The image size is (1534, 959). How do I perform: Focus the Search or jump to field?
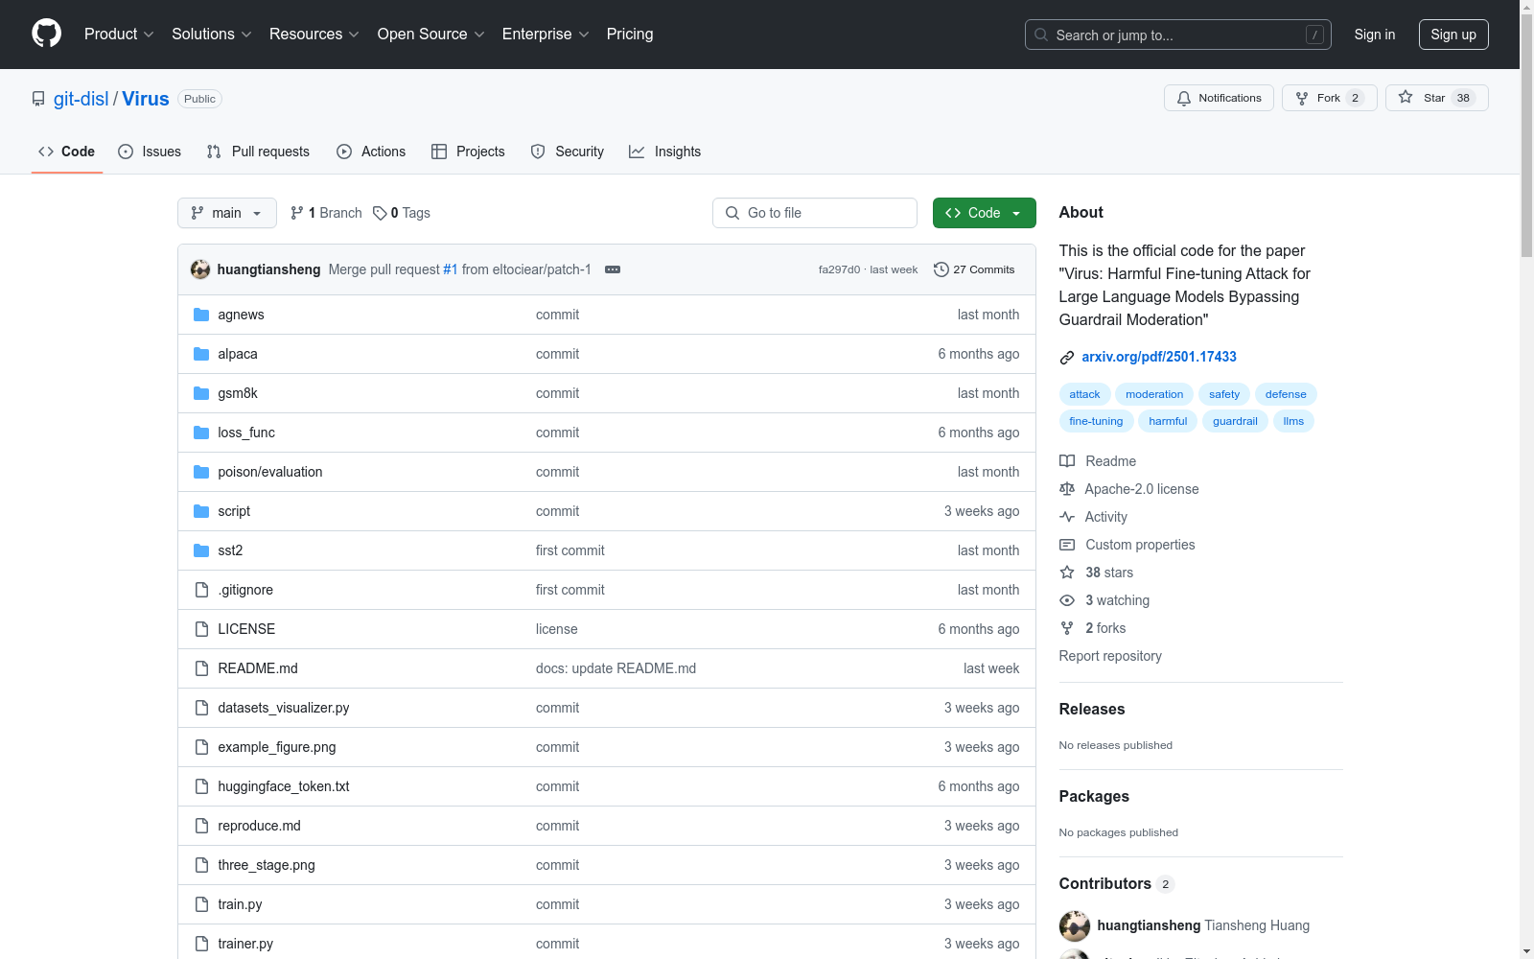click(1178, 35)
